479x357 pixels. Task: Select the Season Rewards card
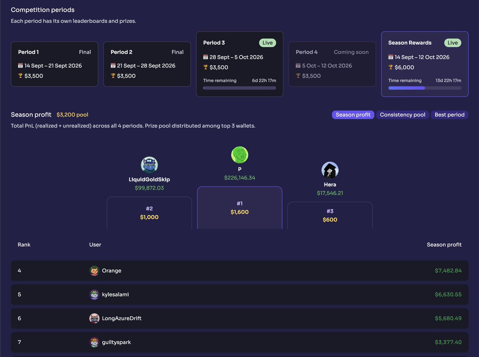click(425, 64)
